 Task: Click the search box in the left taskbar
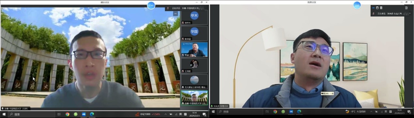[x=31, y=114]
